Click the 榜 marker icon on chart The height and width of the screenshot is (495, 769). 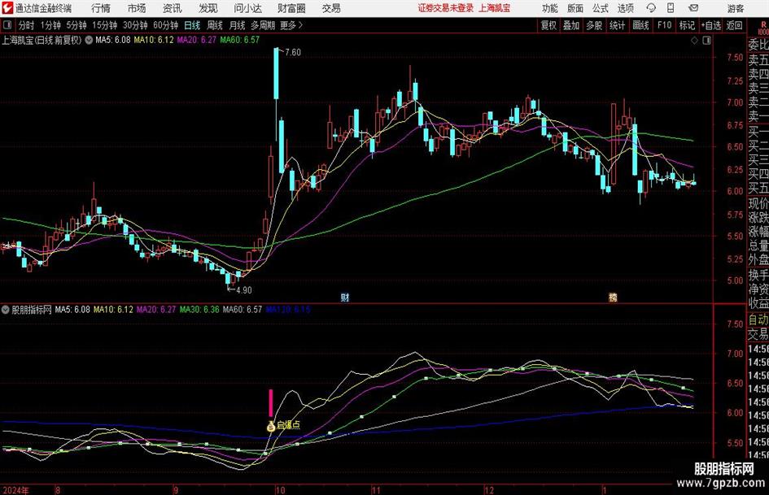pyautogui.click(x=613, y=297)
